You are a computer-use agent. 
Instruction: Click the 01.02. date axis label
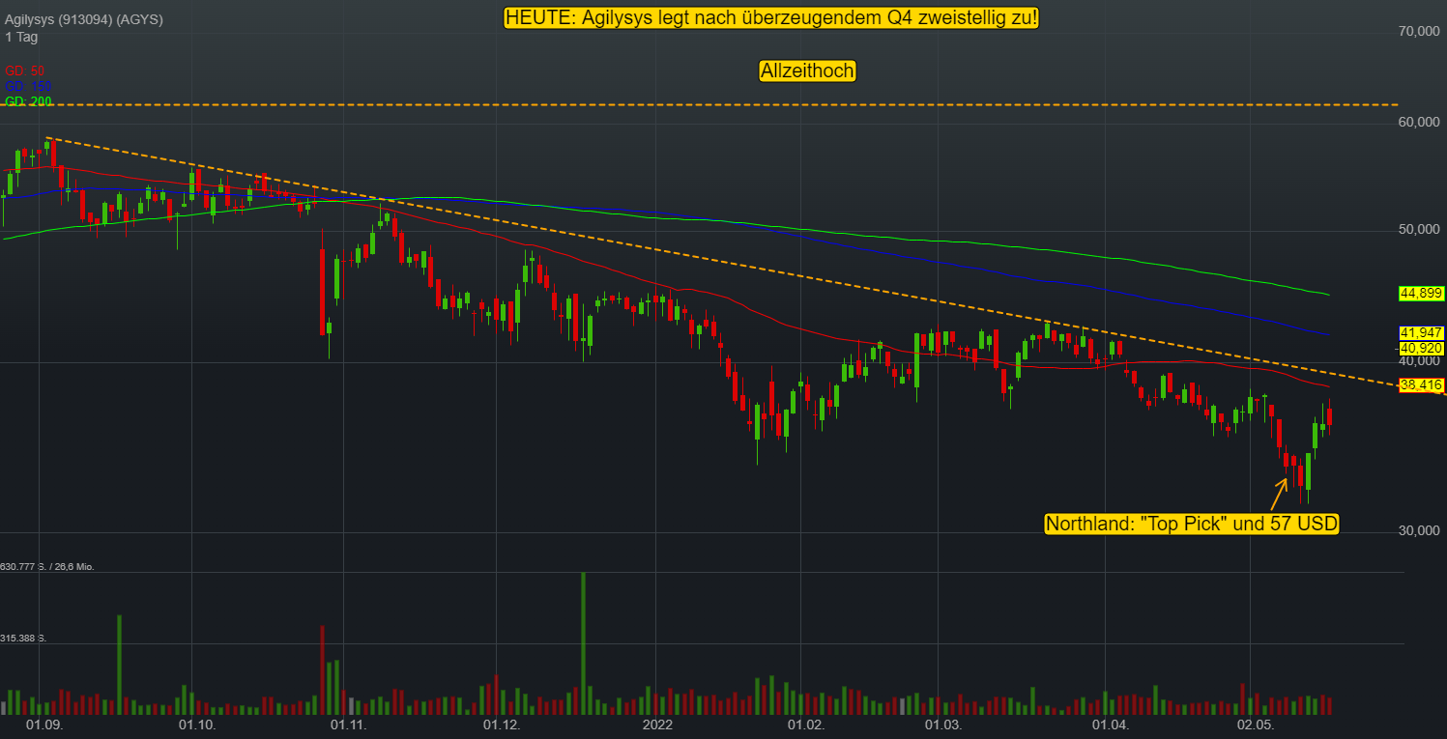click(x=805, y=725)
